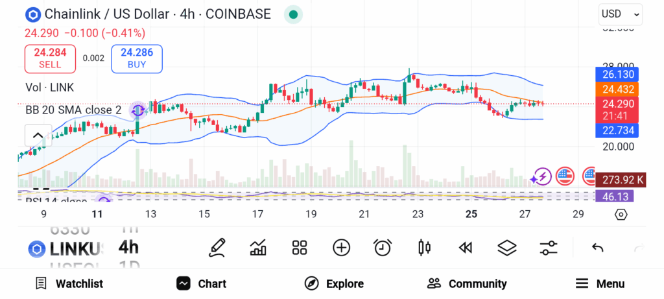Click the Chainlink logo beside the title

coord(32,14)
